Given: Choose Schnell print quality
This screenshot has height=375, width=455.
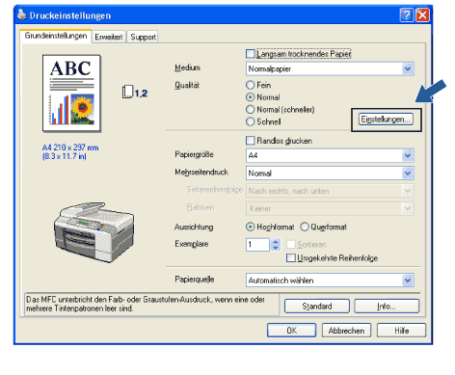Looking at the screenshot, I should pos(250,121).
